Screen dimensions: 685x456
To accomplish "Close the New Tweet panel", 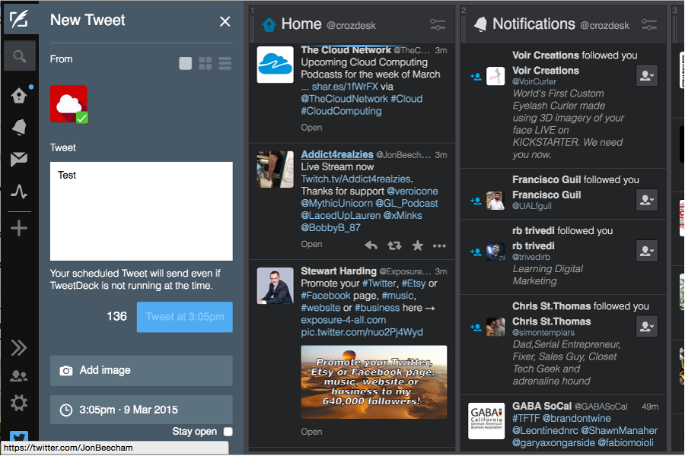I will pyautogui.click(x=225, y=21).
